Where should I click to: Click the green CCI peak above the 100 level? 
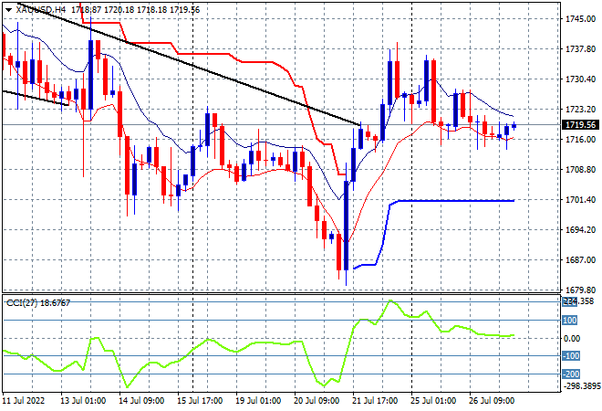pos(390,301)
